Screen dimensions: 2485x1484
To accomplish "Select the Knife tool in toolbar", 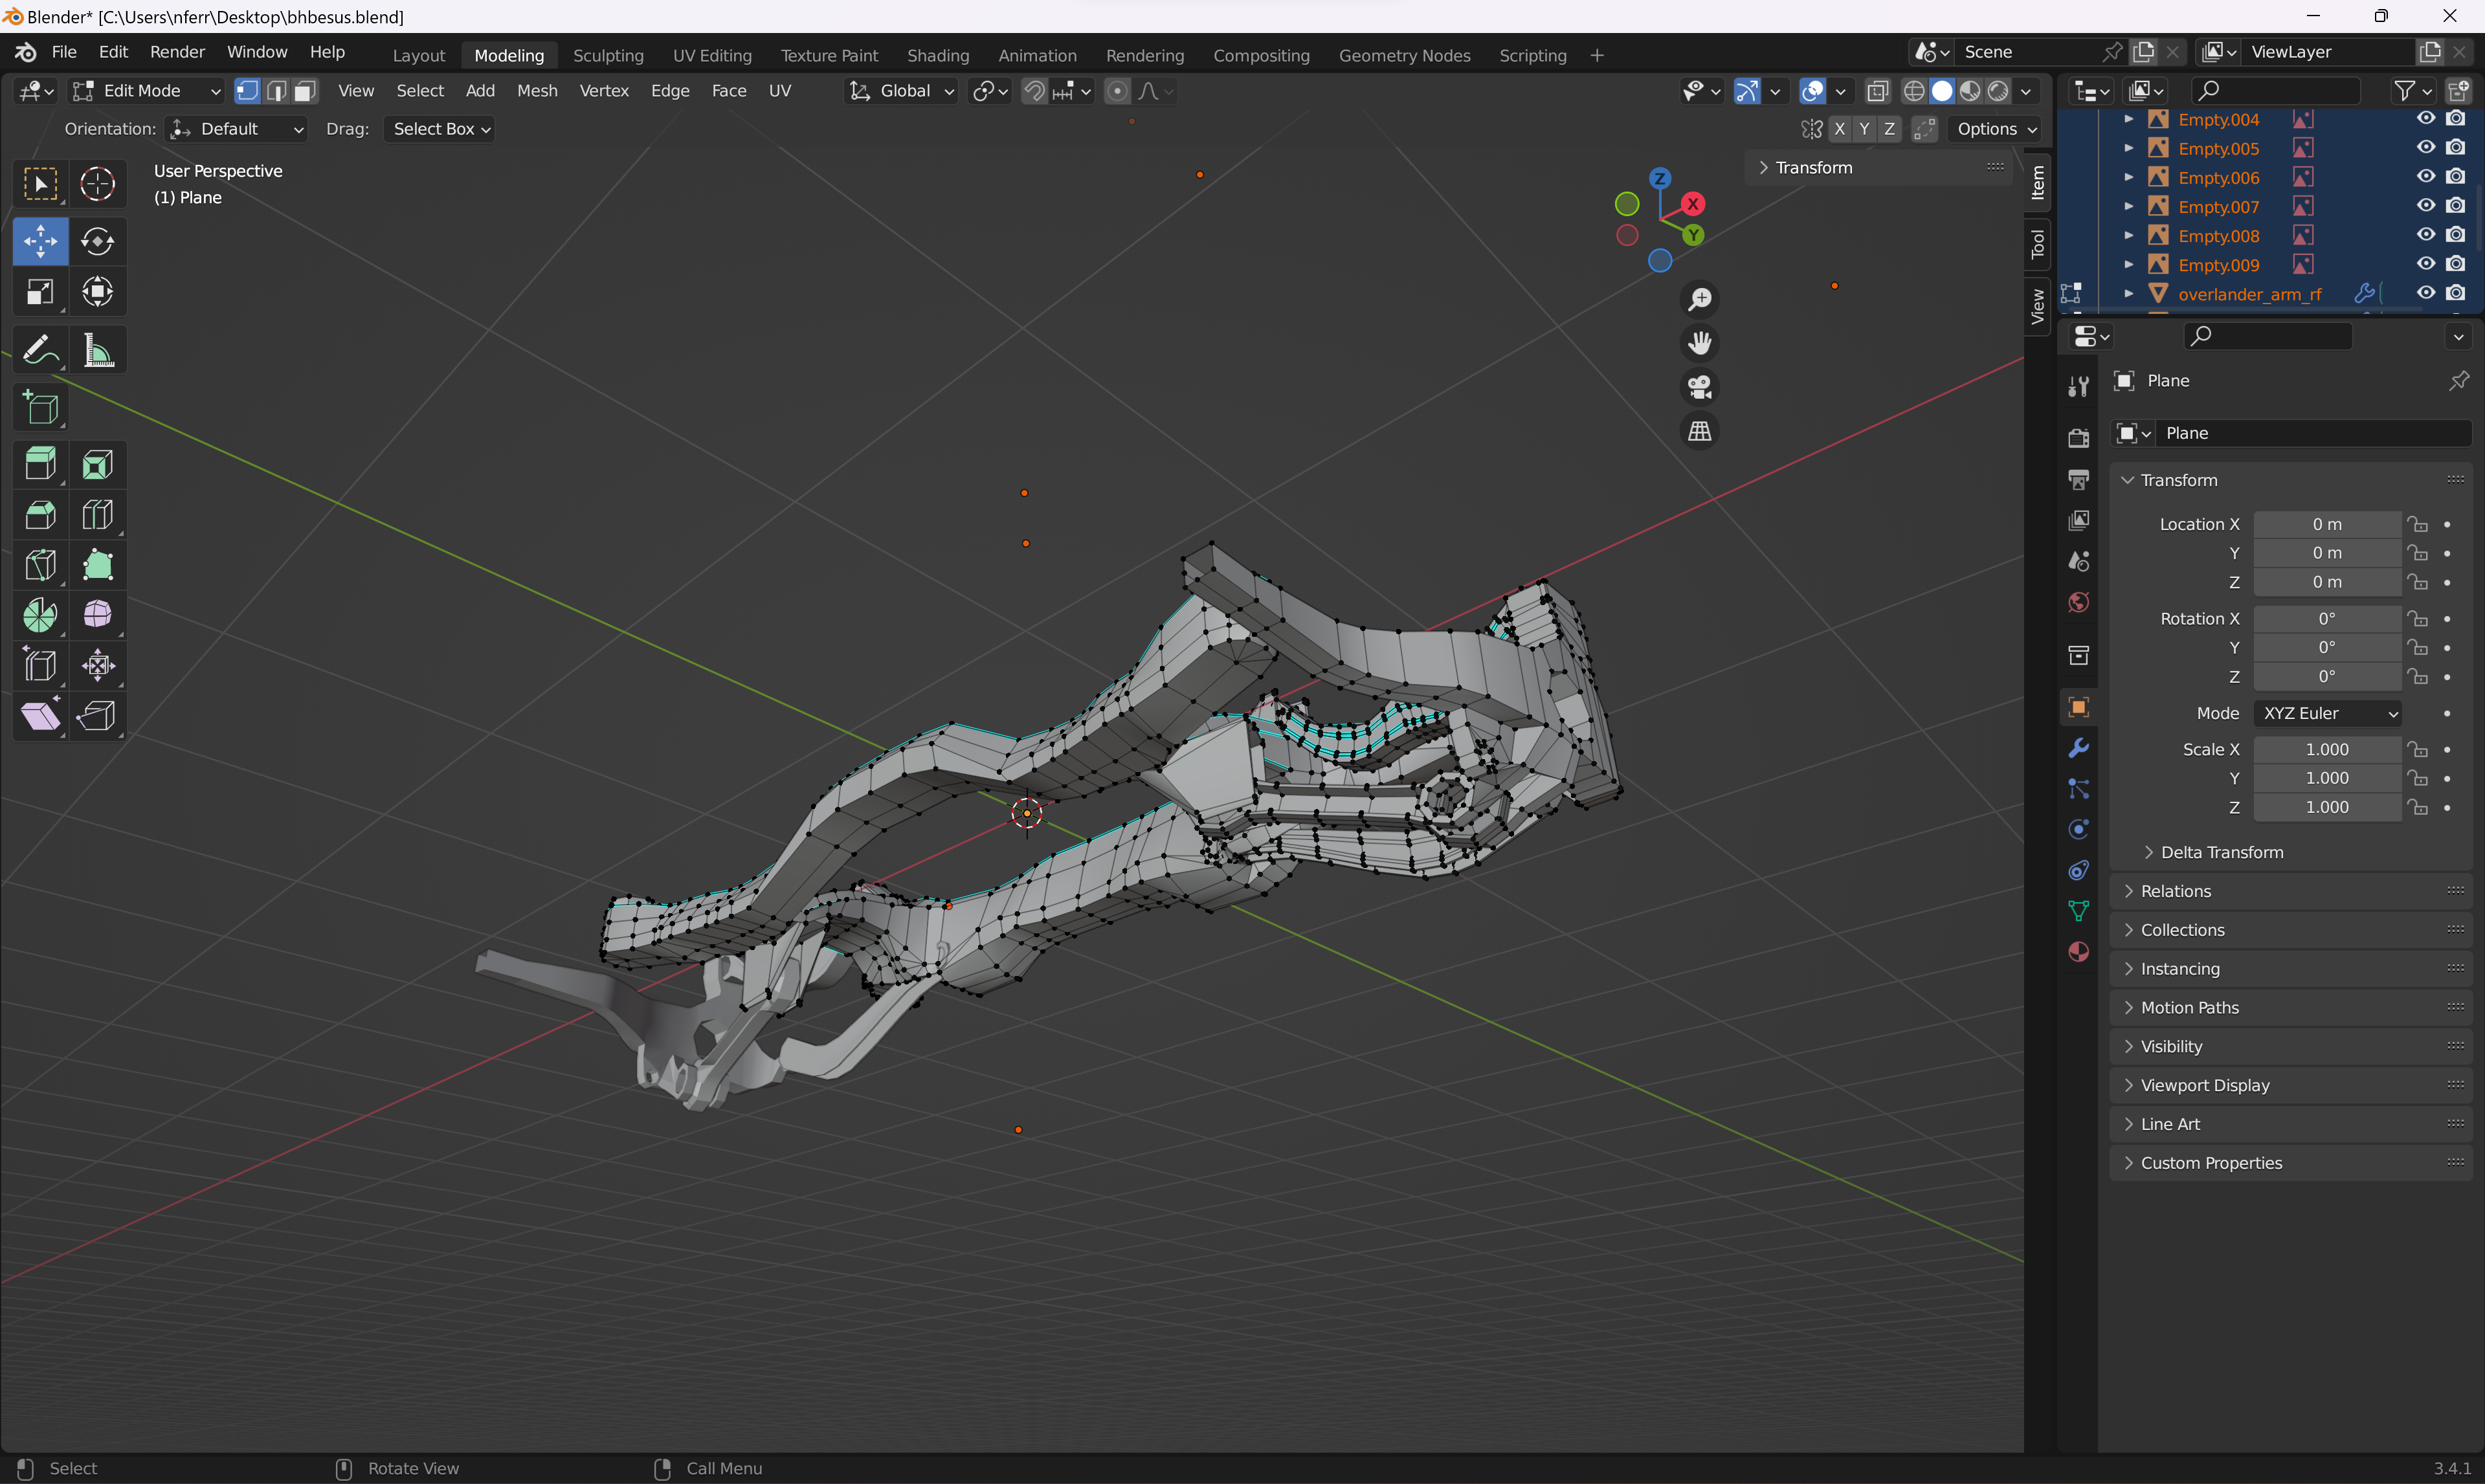I will 40,565.
